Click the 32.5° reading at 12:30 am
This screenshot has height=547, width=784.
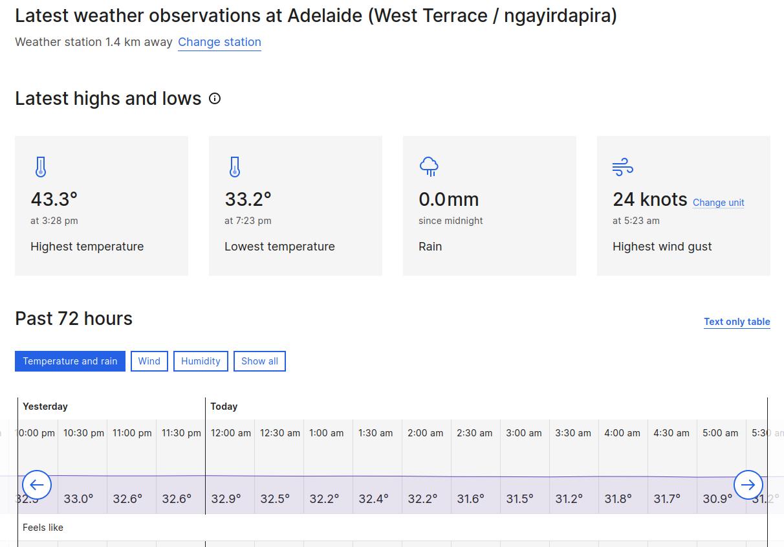(275, 499)
